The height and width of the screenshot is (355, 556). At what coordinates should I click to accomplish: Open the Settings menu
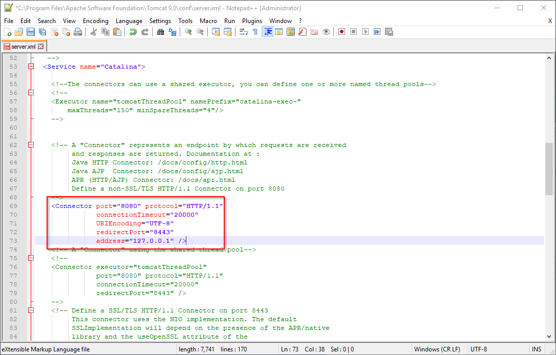tap(160, 21)
